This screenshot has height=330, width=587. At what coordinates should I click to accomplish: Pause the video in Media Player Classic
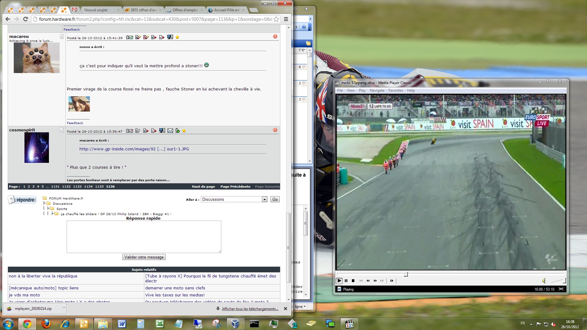(x=346, y=280)
